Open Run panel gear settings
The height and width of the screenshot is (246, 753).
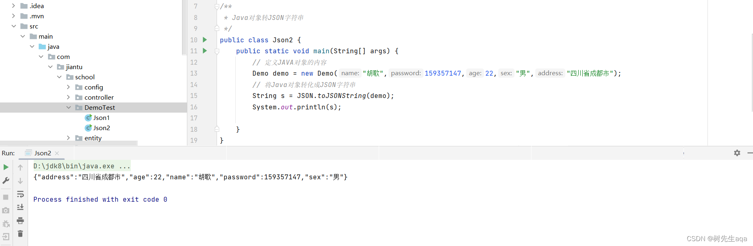(x=737, y=153)
